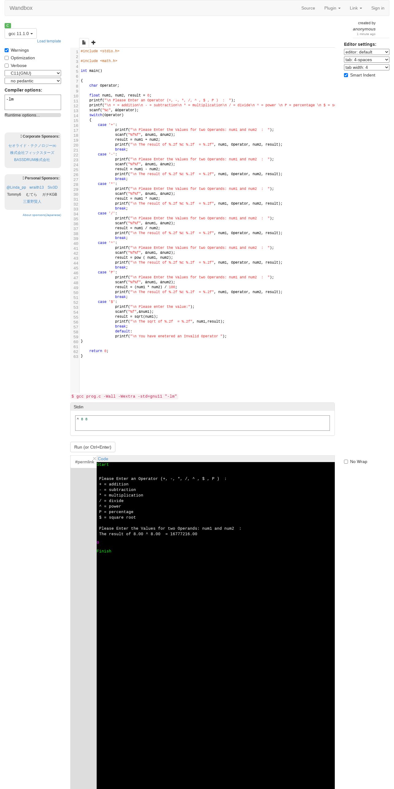394x789 pixels.
Task: Click the 'anonymous' creator name
Action: pyautogui.click(x=364, y=29)
